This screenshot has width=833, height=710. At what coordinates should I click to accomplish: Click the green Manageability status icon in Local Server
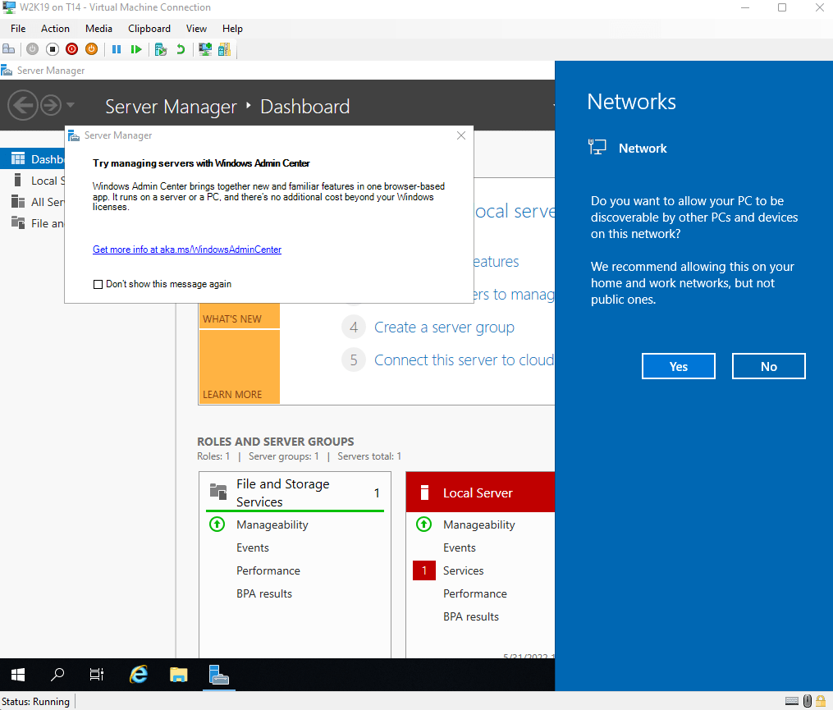coord(424,524)
